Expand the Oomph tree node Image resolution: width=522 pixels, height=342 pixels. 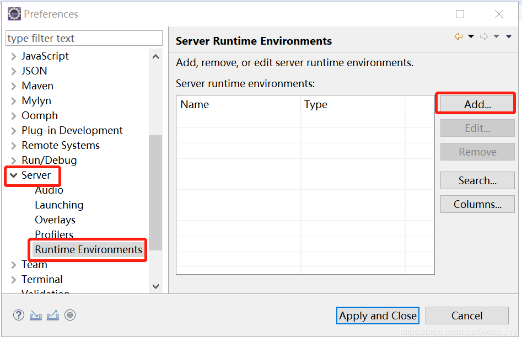[x=13, y=116]
